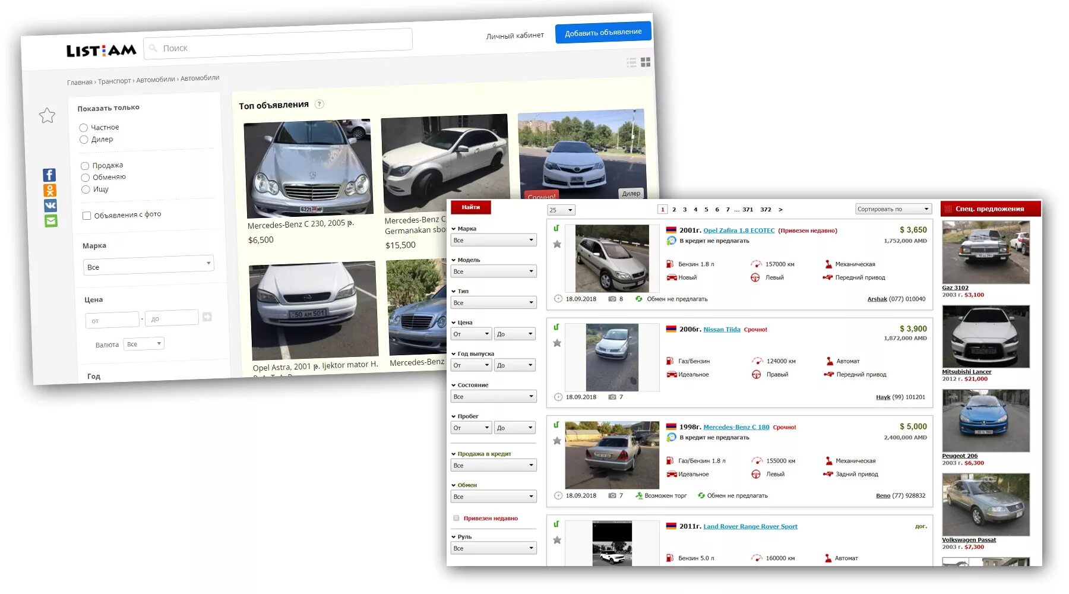Click gearbox icon in Nissan Tiida row
Image resolution: width=1069 pixels, height=594 pixels.
click(830, 361)
